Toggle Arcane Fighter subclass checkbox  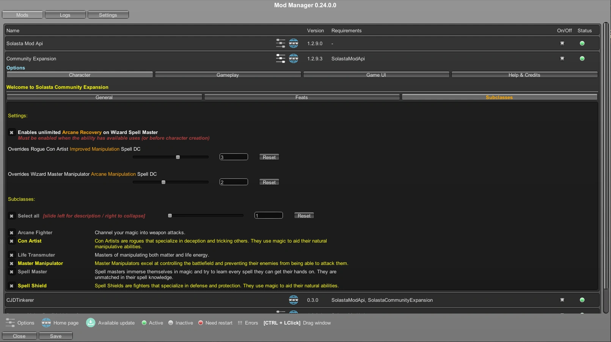[11, 233]
